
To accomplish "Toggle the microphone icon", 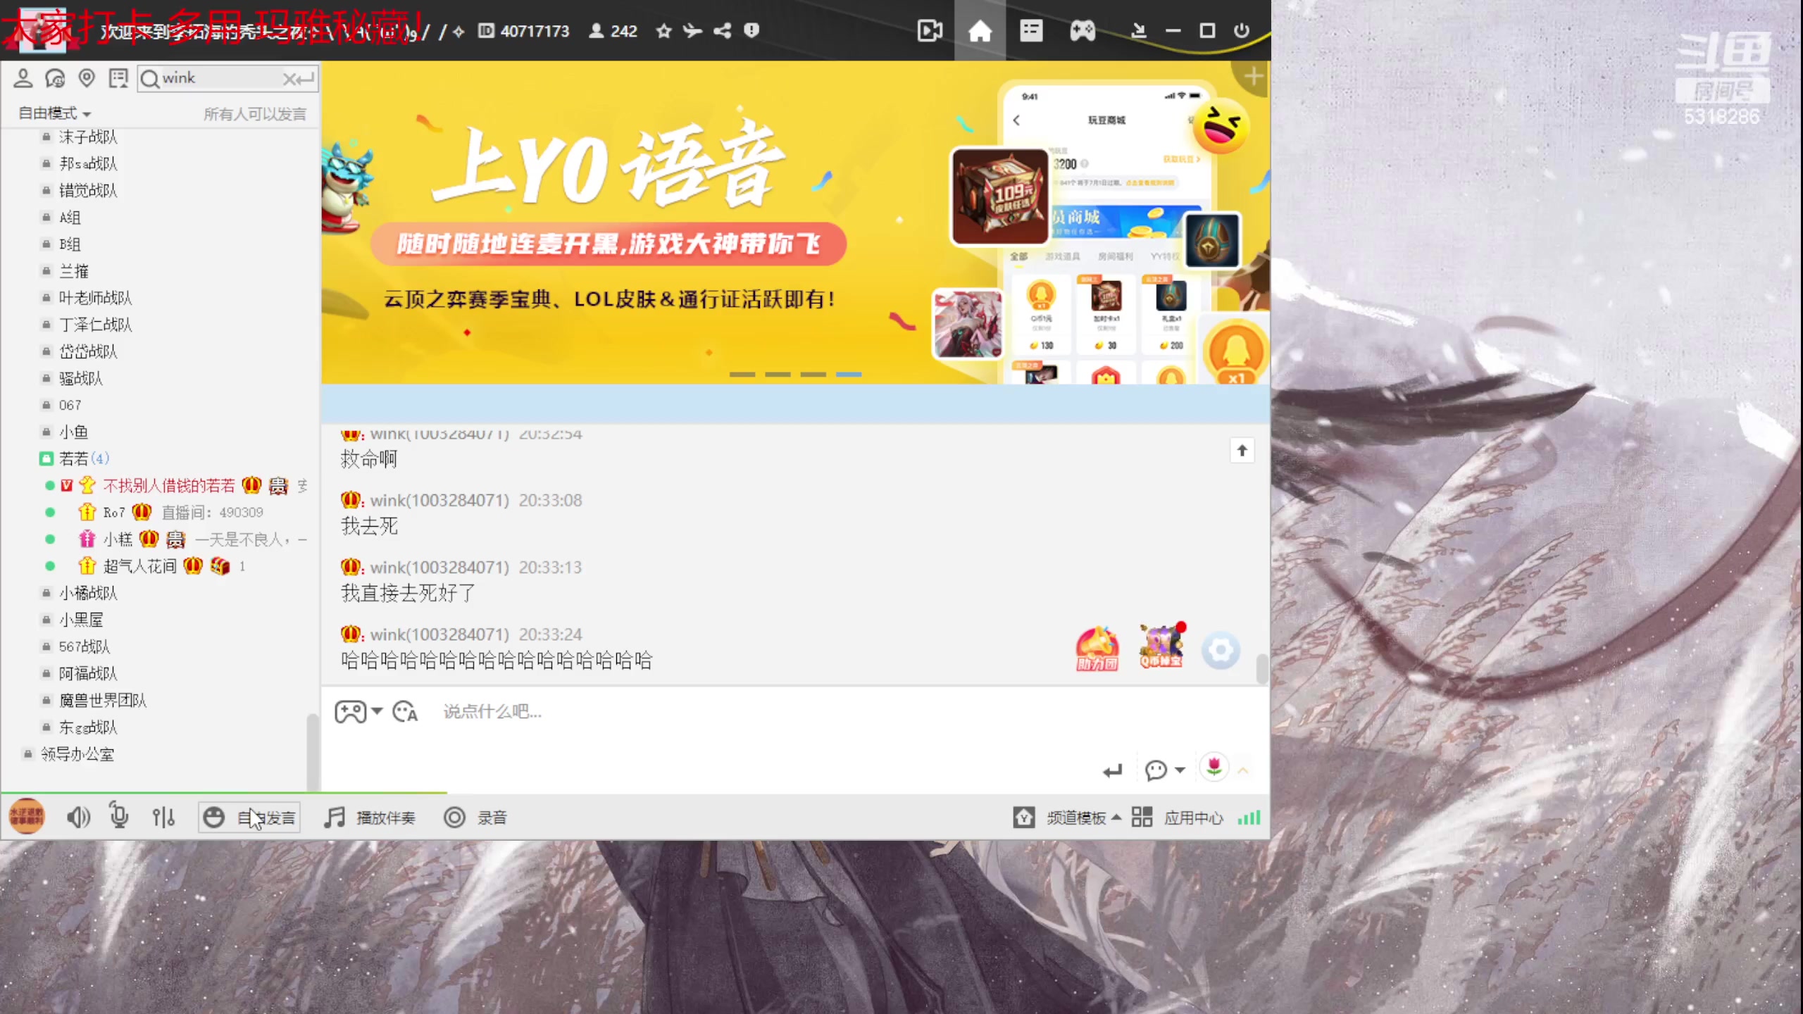I will [x=119, y=817].
